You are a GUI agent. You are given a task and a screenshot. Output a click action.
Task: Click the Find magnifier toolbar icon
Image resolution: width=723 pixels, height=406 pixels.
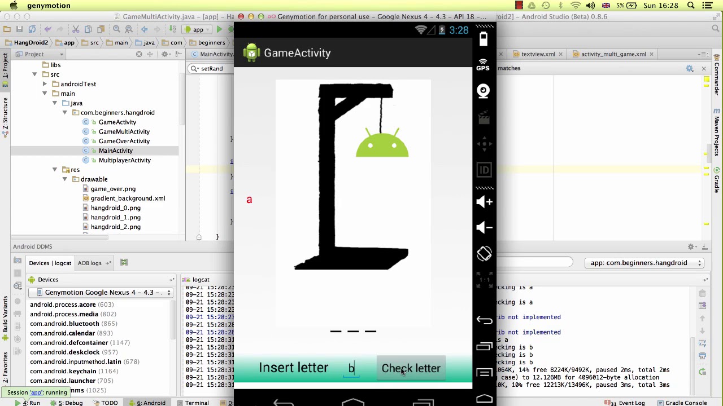[116, 29]
